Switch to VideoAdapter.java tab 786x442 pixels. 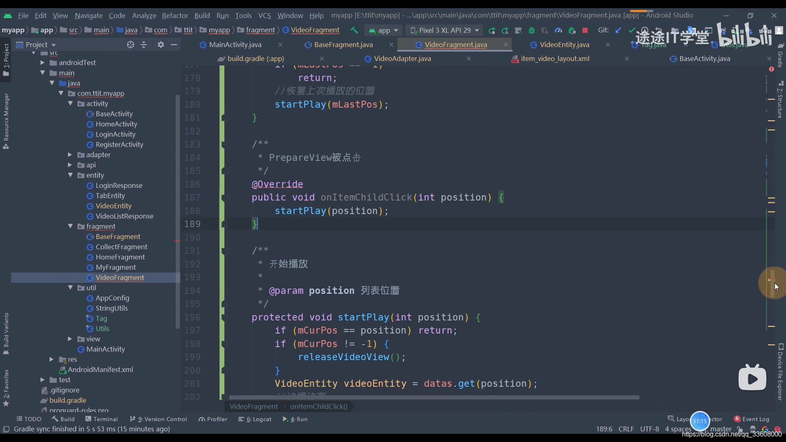pyautogui.click(x=402, y=59)
